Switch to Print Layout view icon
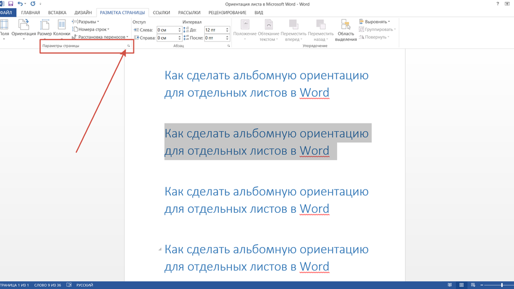Screen dimensions: 514x289 pos(462,285)
